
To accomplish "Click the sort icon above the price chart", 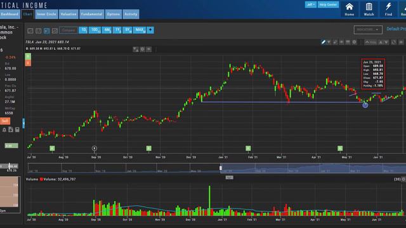I will [x=136, y=49].
